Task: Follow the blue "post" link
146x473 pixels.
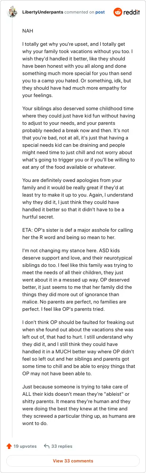Action: (x=100, y=12)
